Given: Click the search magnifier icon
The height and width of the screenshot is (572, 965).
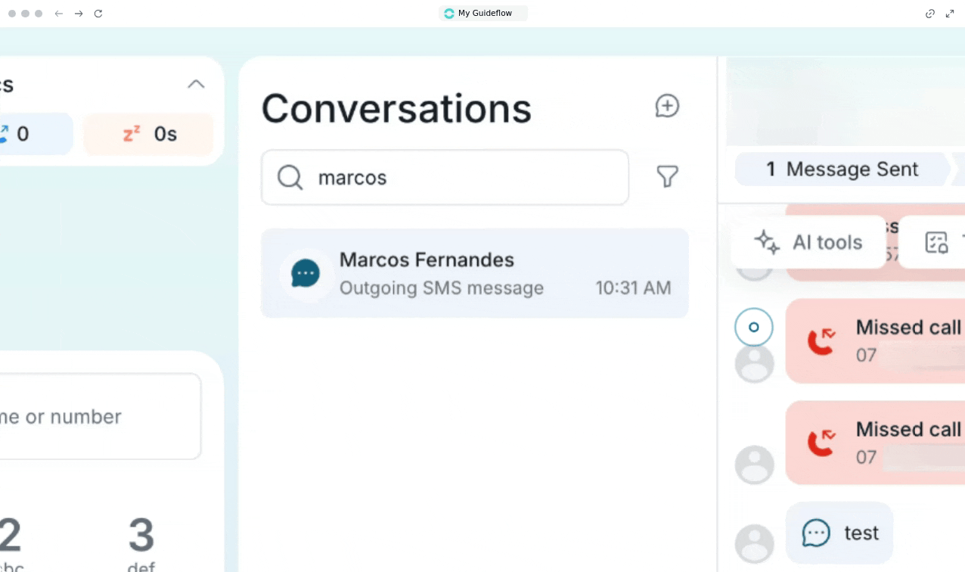Looking at the screenshot, I should (290, 178).
